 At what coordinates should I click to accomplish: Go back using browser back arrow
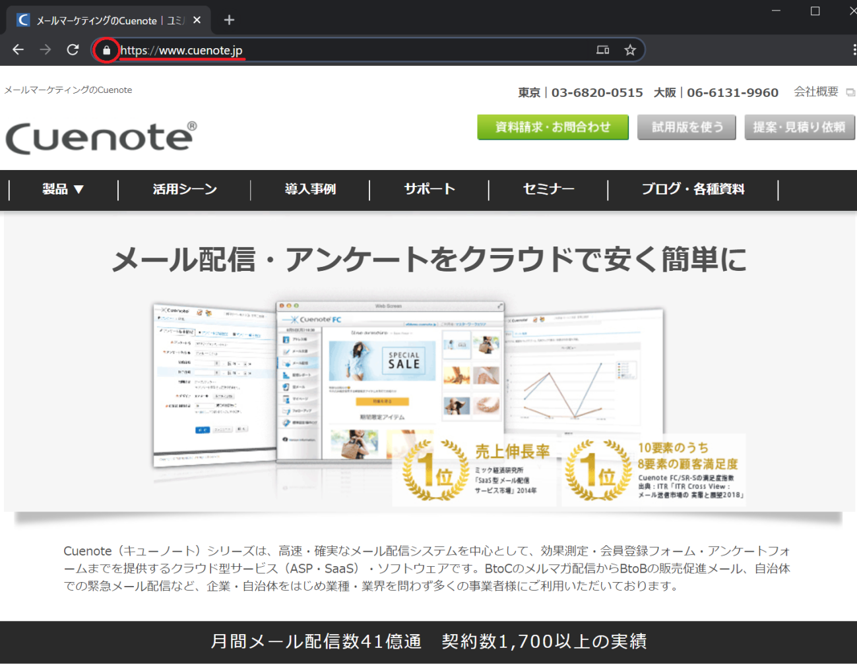coord(18,50)
